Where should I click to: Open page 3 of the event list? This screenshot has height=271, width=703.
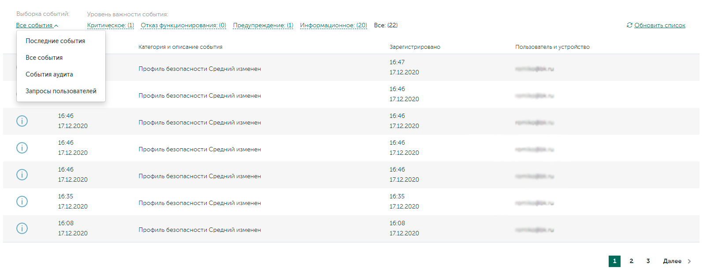[x=648, y=261]
